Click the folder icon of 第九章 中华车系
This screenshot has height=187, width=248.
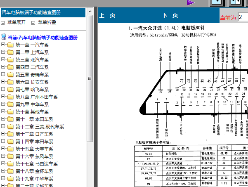10,104
